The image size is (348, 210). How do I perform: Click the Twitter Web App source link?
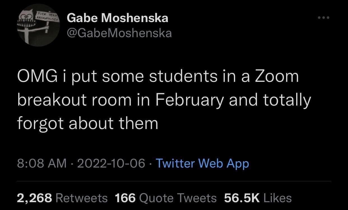click(202, 163)
